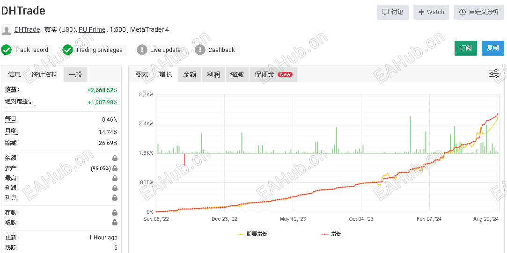
Task: Click the blue 复制 copy button
Action: [x=493, y=48]
